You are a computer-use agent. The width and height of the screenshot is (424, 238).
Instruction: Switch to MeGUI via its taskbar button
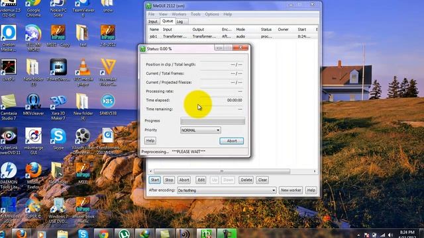click(206, 233)
